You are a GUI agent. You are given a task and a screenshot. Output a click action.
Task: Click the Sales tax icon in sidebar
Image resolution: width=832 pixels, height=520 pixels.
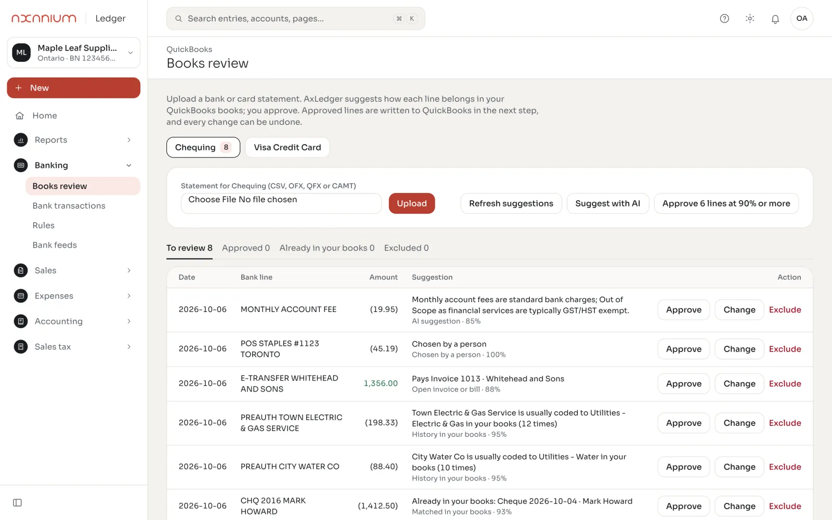click(21, 347)
